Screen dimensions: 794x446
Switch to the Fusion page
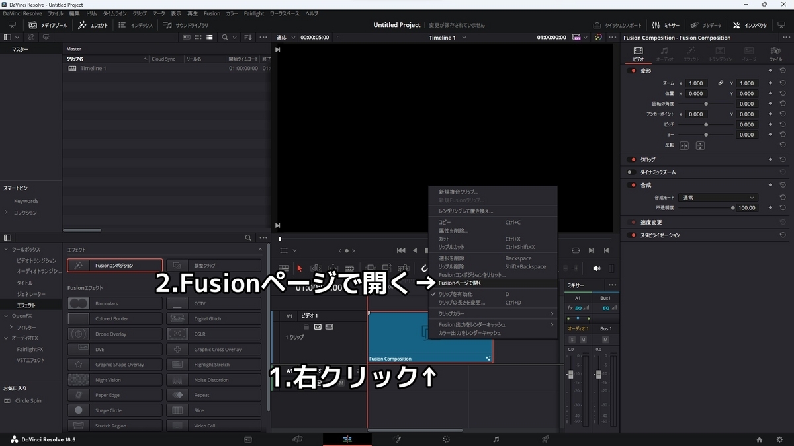(x=397, y=438)
